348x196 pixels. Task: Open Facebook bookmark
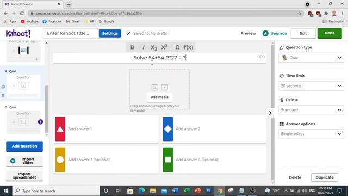click(52, 21)
